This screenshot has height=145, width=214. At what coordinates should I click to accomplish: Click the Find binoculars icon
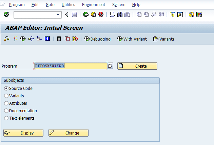tap(120, 15)
